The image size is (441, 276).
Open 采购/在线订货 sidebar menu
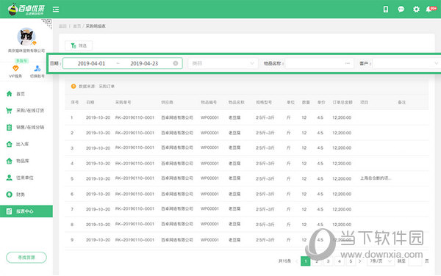(x=25, y=110)
